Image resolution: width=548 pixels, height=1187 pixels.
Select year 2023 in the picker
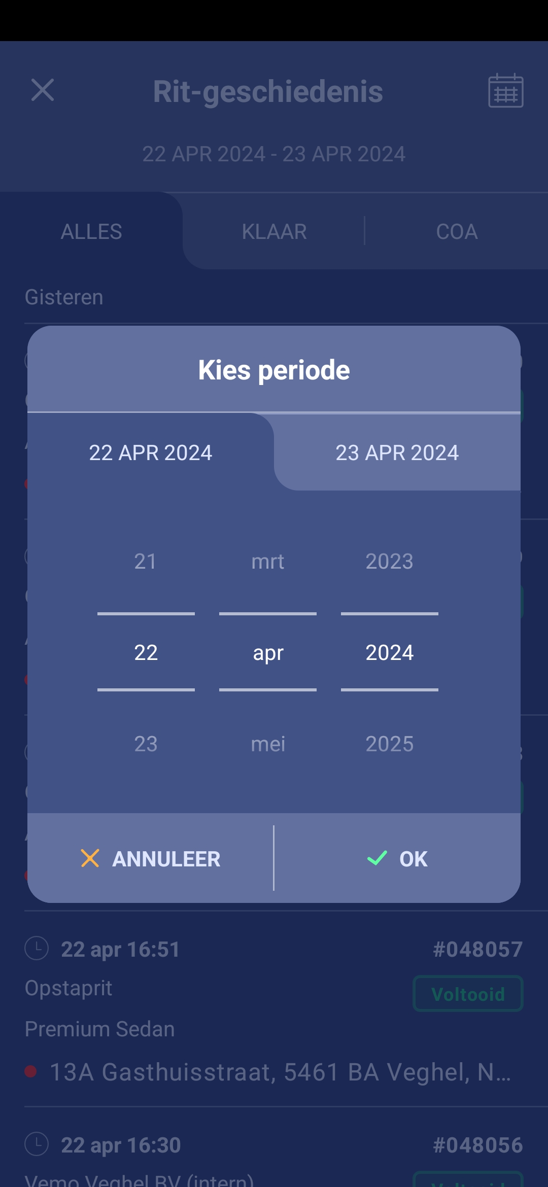[389, 562]
